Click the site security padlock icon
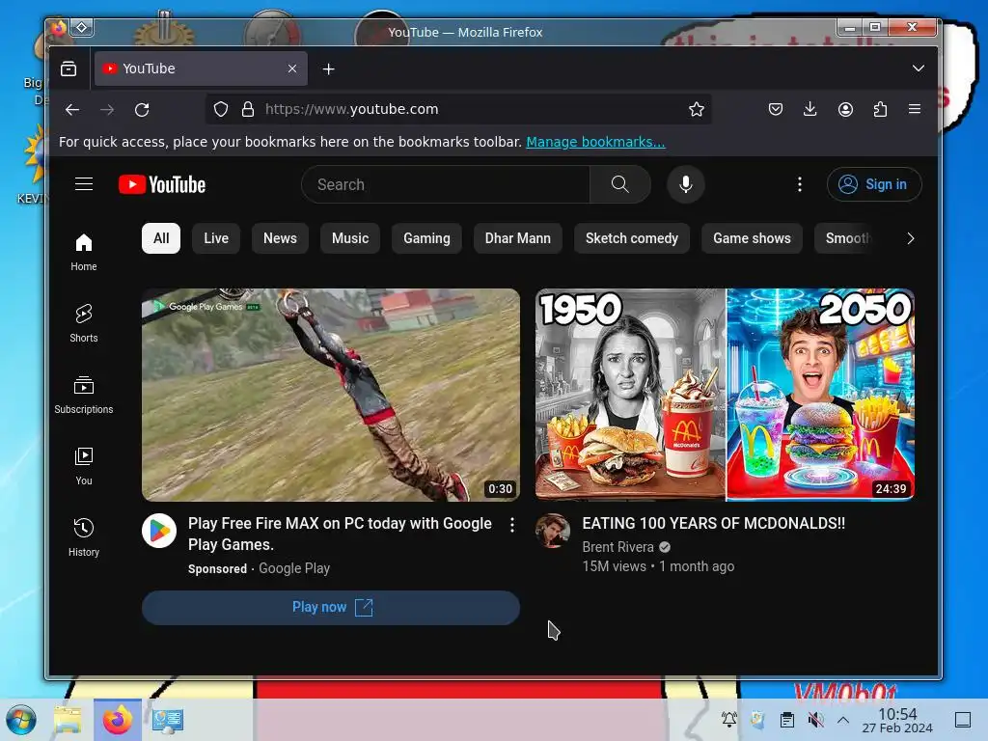The height and width of the screenshot is (741, 988). pos(248,110)
